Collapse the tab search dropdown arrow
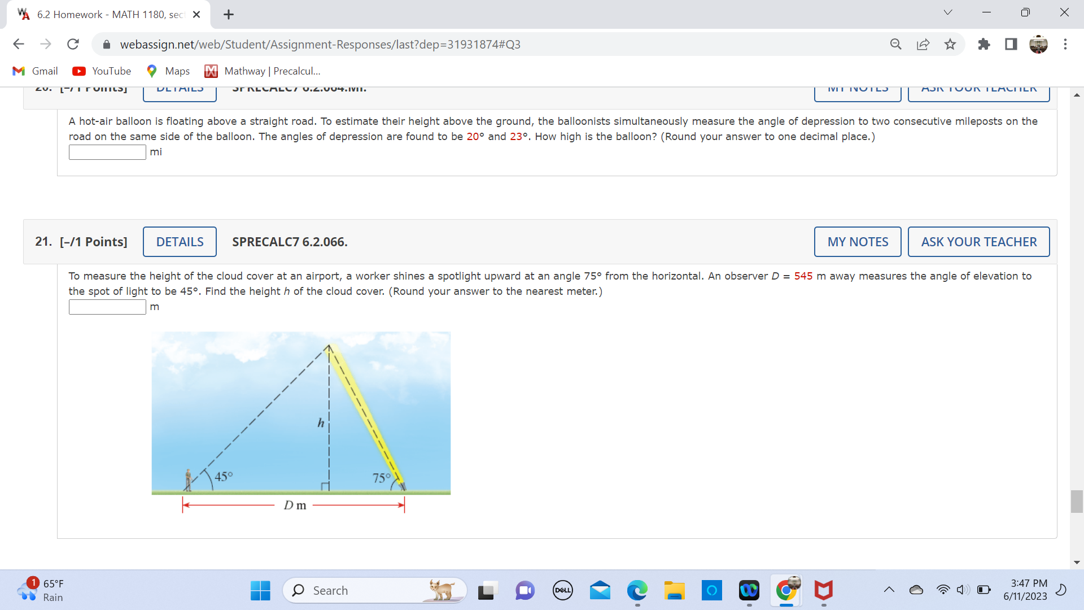 [x=948, y=12]
